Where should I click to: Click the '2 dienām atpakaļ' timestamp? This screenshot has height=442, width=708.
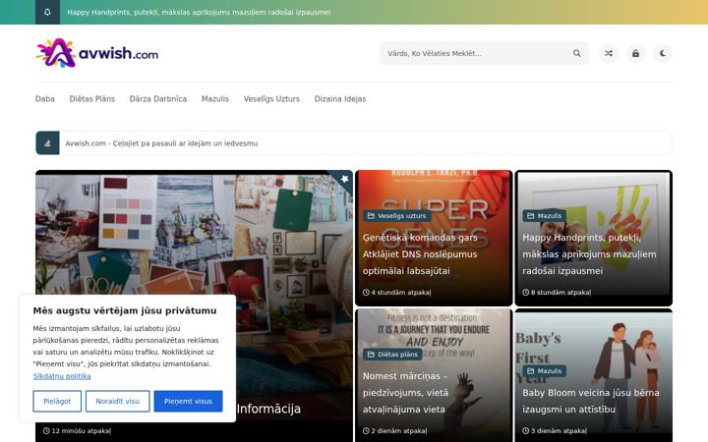(395, 431)
